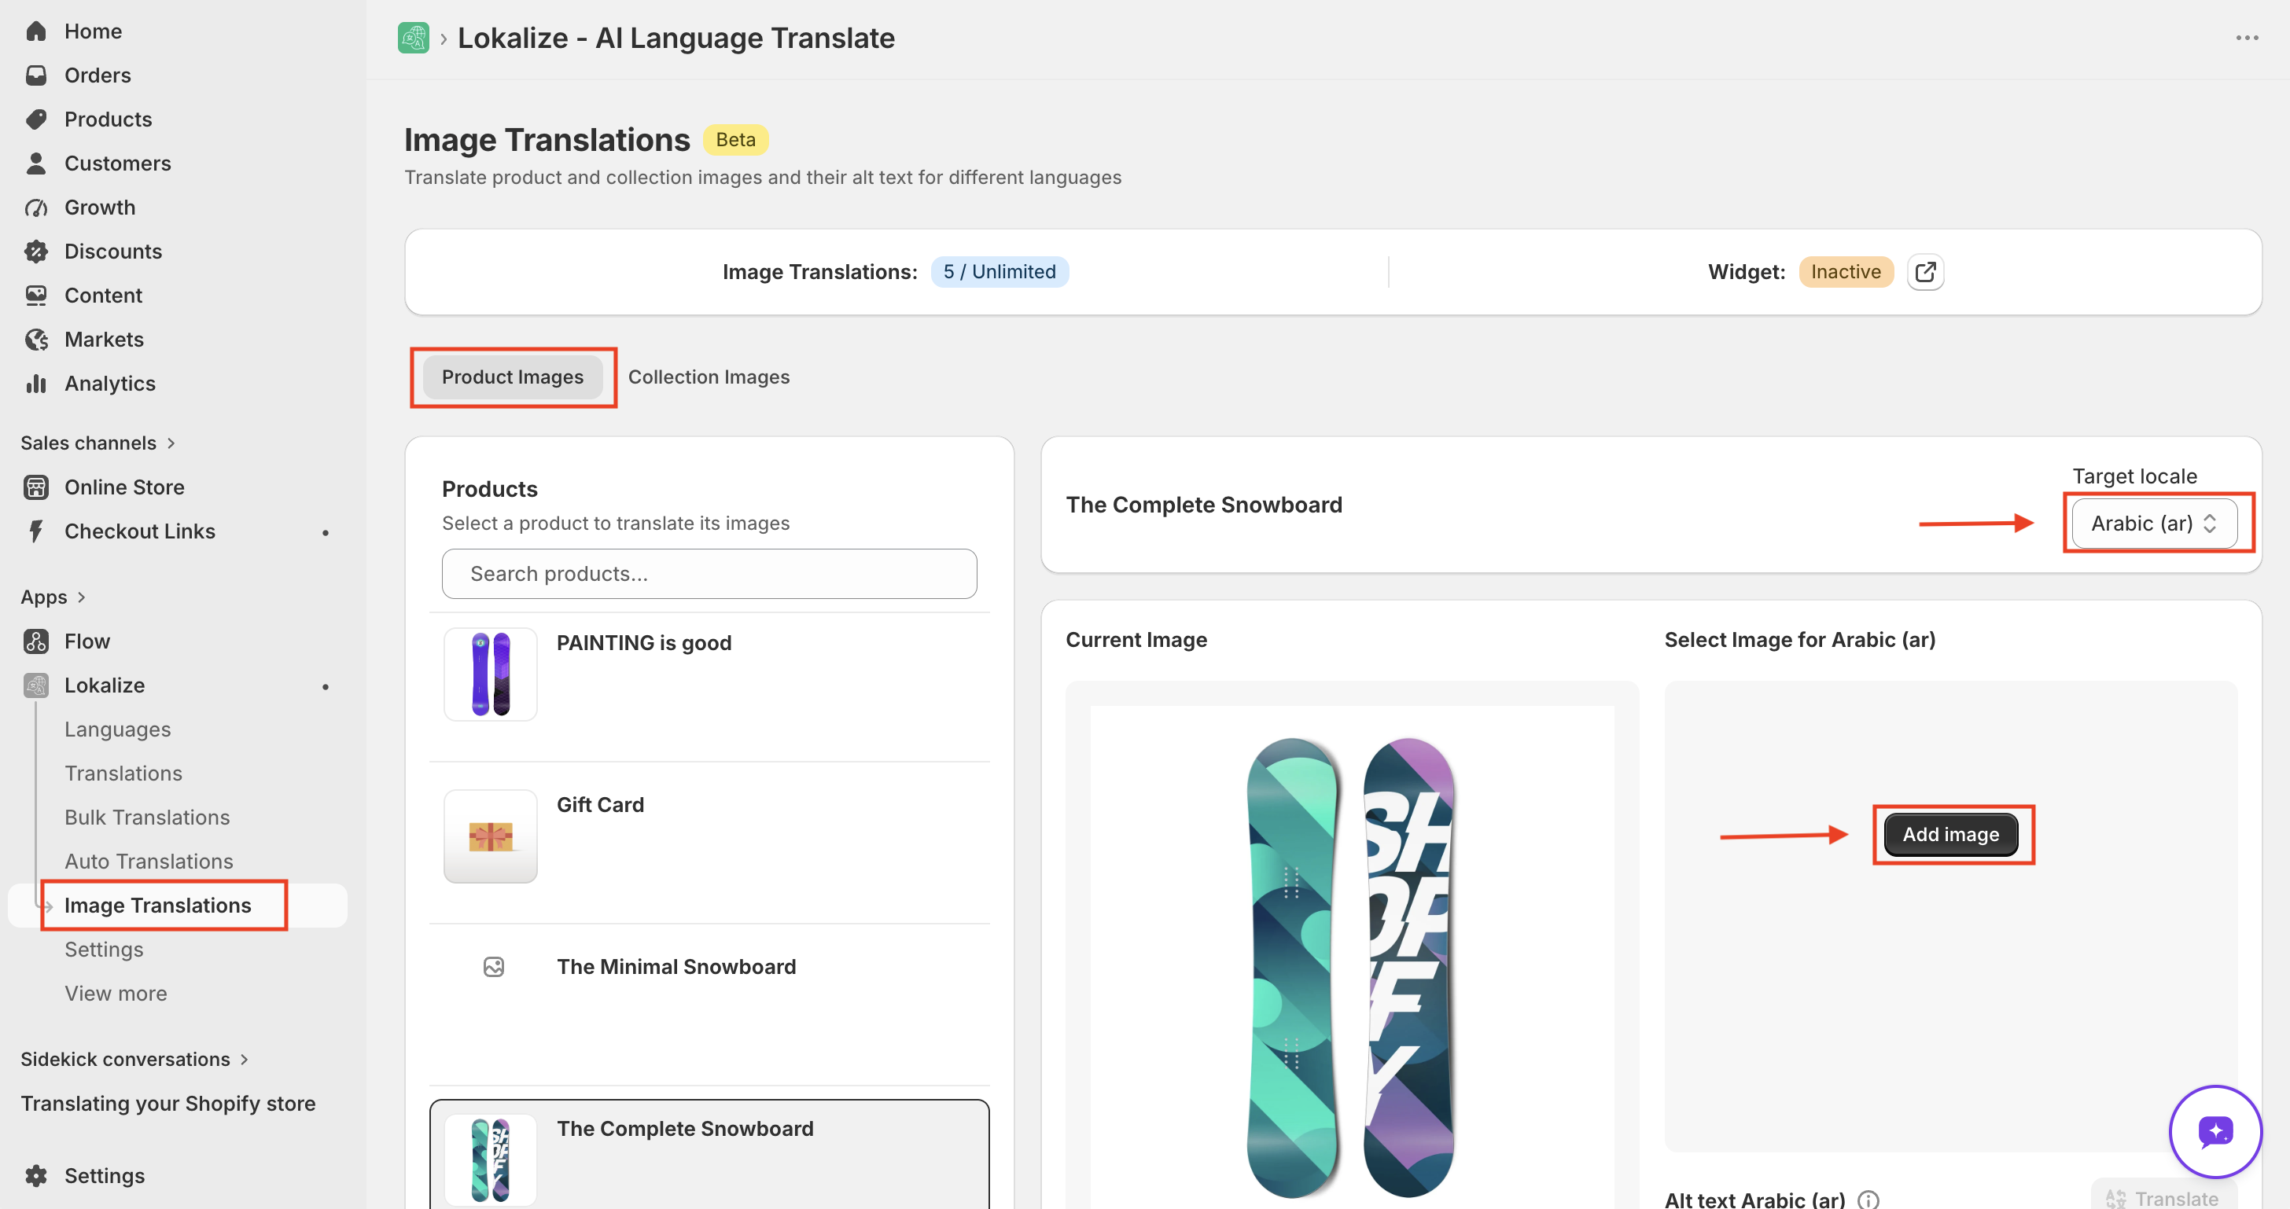Open Bulk Translations page
Viewport: 2290px width, 1209px height.
147,818
